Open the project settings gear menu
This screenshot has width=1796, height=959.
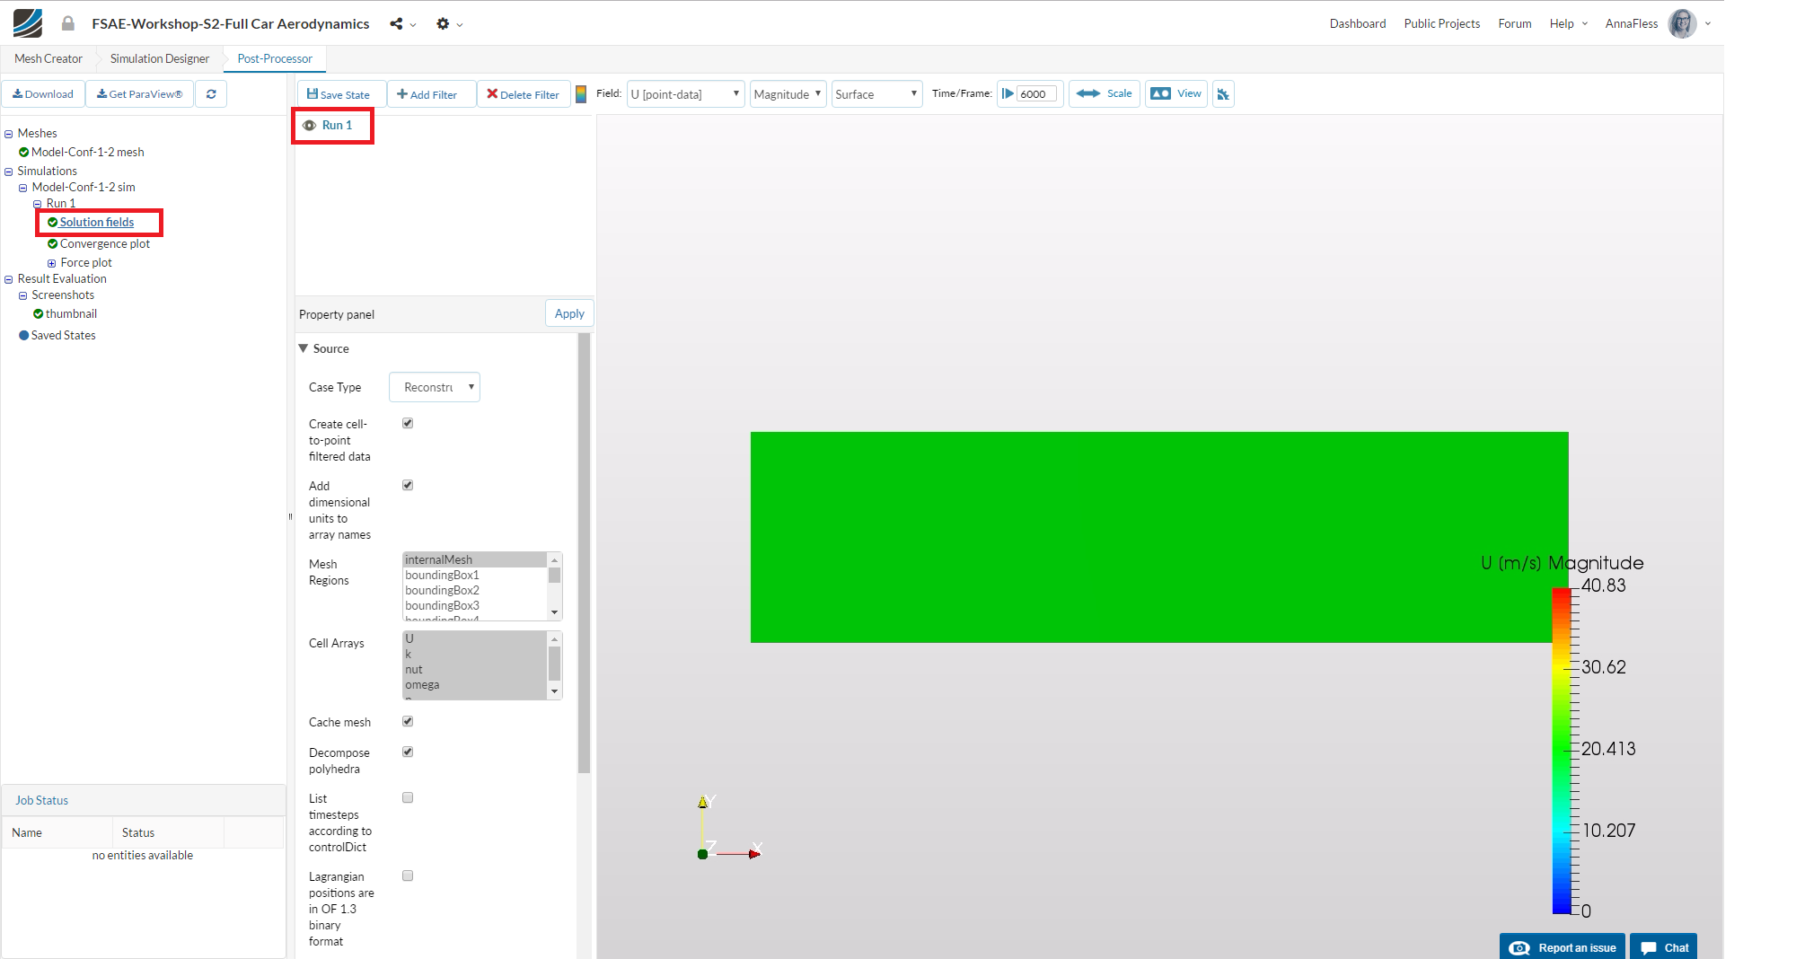tap(449, 24)
